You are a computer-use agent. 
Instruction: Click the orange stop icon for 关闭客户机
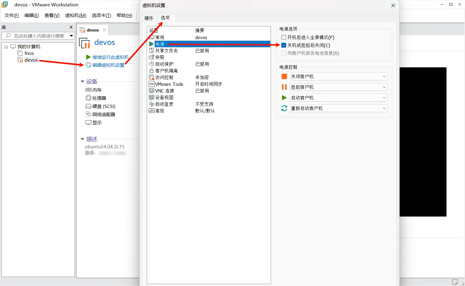click(284, 76)
